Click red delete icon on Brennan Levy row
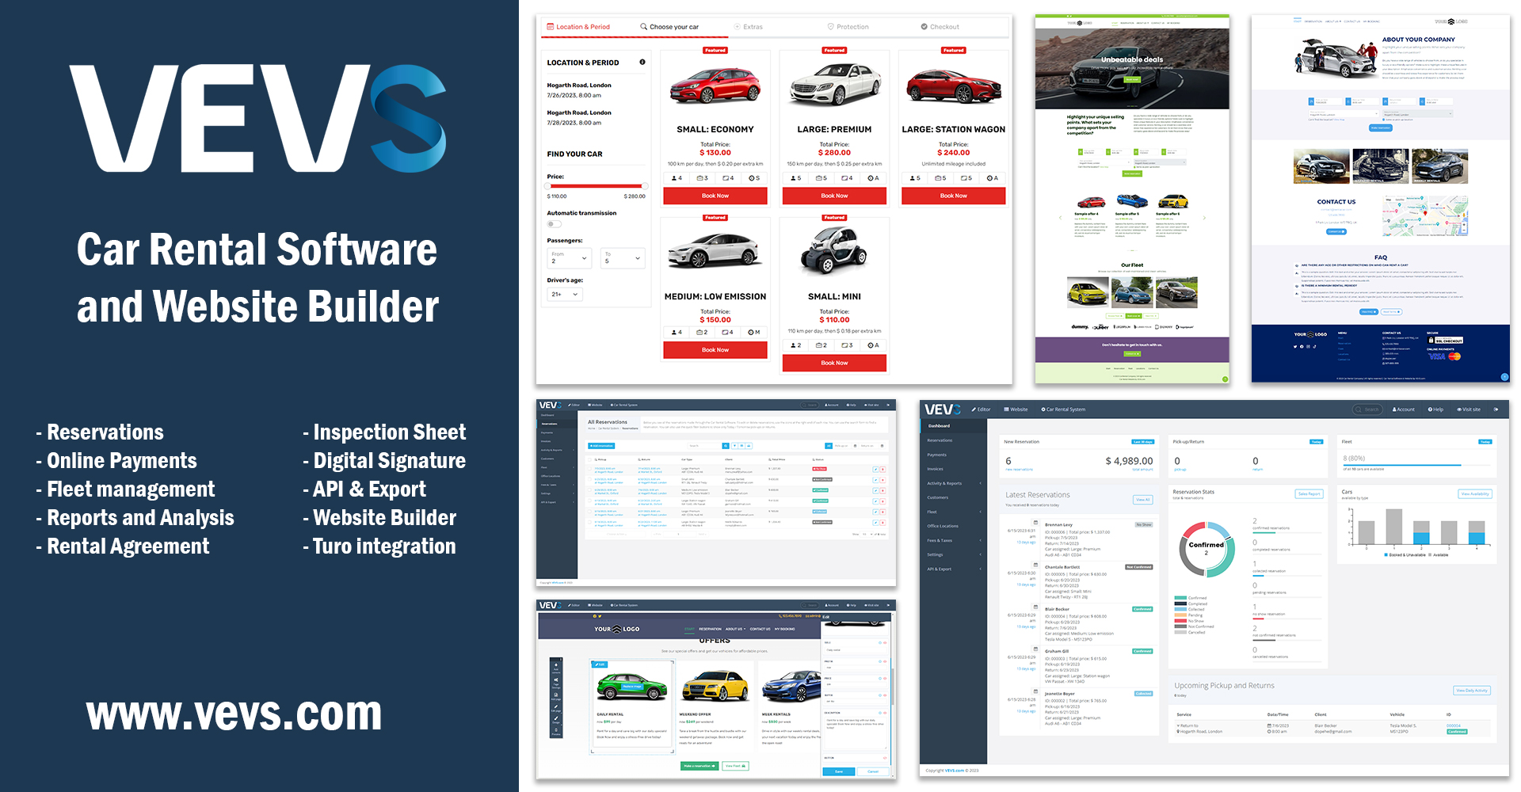This screenshot has width=1521, height=792. [882, 470]
